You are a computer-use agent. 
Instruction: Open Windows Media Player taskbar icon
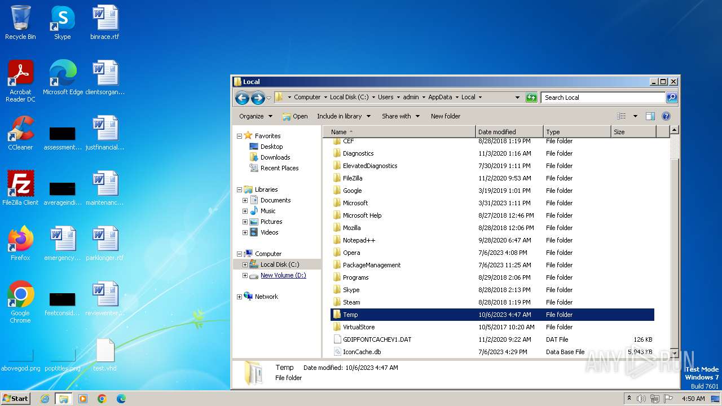pyautogui.click(x=83, y=399)
